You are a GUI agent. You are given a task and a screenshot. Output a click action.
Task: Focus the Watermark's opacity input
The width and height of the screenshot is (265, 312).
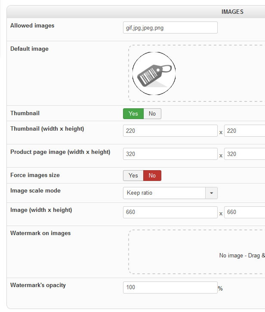(170, 288)
